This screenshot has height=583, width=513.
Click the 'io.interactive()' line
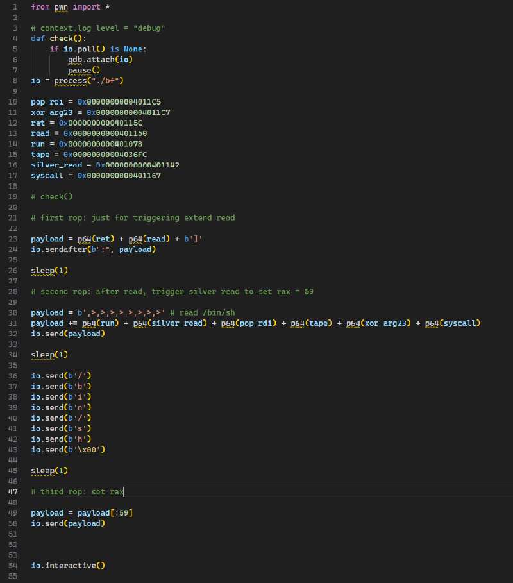pos(68,566)
